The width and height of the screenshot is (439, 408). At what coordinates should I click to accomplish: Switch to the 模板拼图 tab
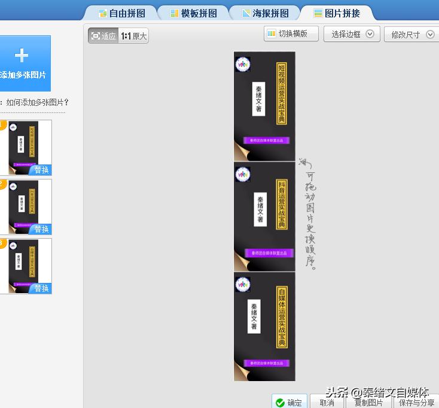point(193,13)
